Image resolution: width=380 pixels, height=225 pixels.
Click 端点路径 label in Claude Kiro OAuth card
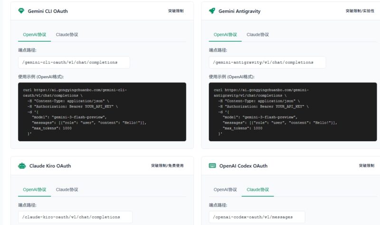coord(27,205)
